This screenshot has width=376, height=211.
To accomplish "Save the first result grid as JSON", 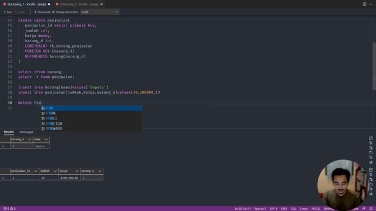I will [x=371, y=152].
